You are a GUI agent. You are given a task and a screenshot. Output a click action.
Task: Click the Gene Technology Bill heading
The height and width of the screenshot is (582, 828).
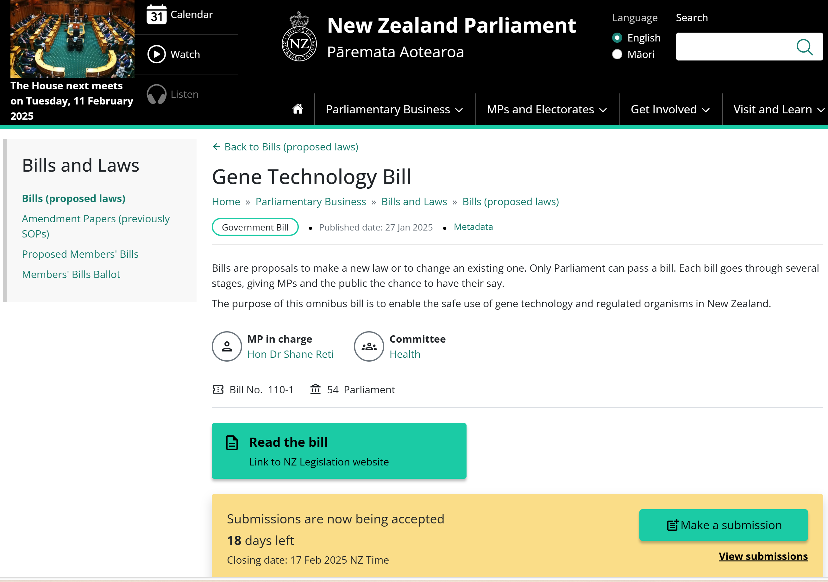point(311,177)
